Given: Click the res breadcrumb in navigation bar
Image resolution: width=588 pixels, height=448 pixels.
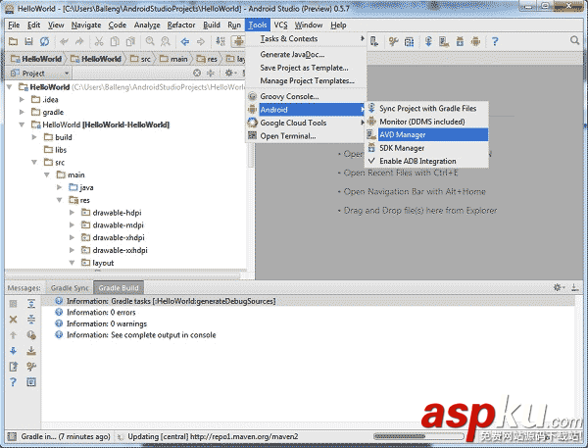Looking at the screenshot, I should coord(208,59).
